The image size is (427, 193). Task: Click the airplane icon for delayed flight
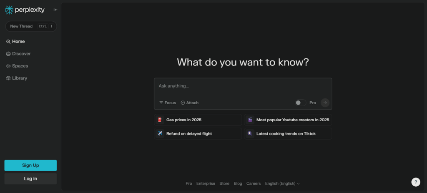coord(160,134)
